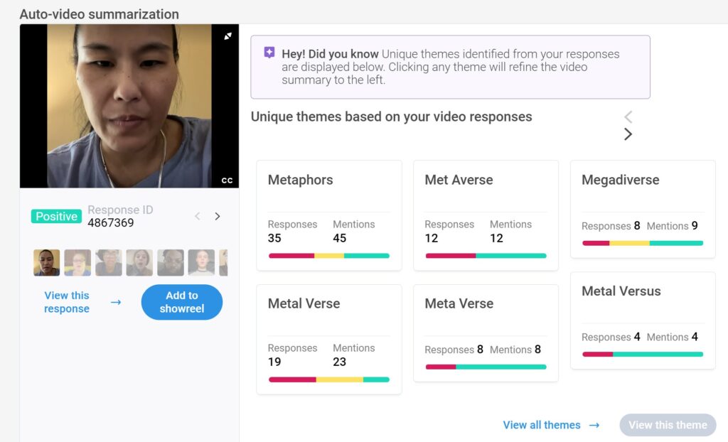Select the second respondent thumbnail
728x442 pixels.
click(x=77, y=263)
